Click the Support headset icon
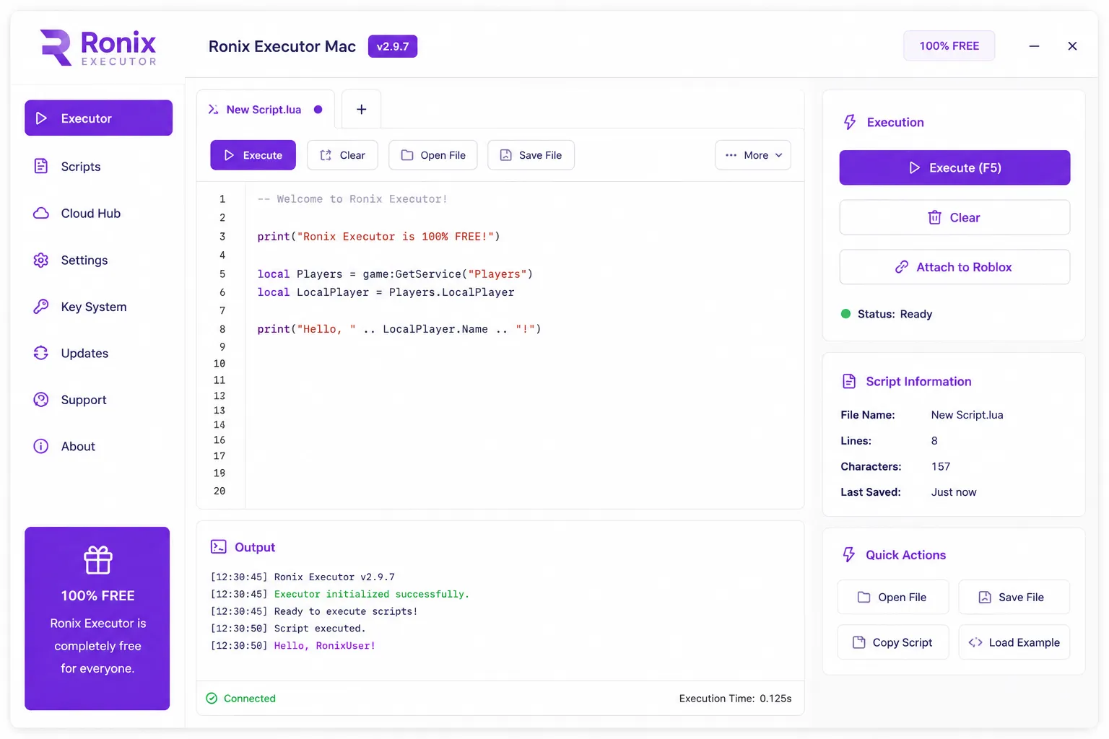Screen dimensions: 1109x739 (x=41, y=400)
